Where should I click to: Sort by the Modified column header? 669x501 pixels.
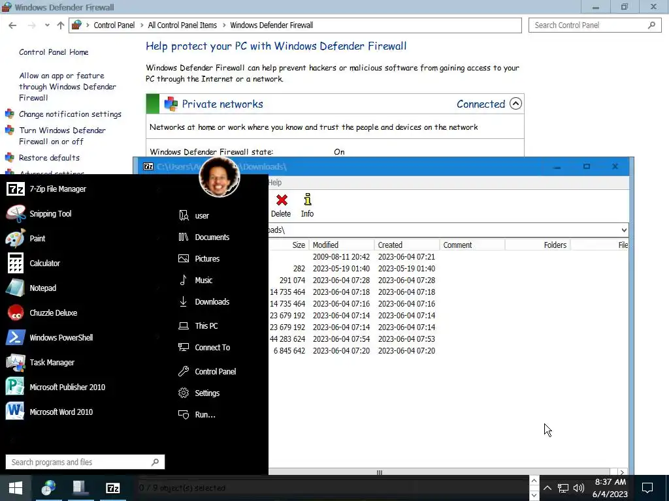(342, 245)
